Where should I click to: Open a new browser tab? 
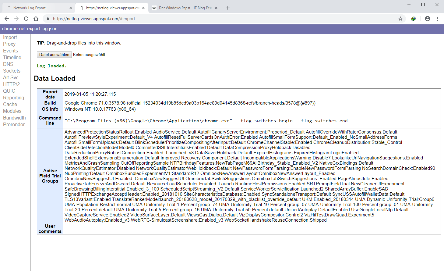point(227,8)
